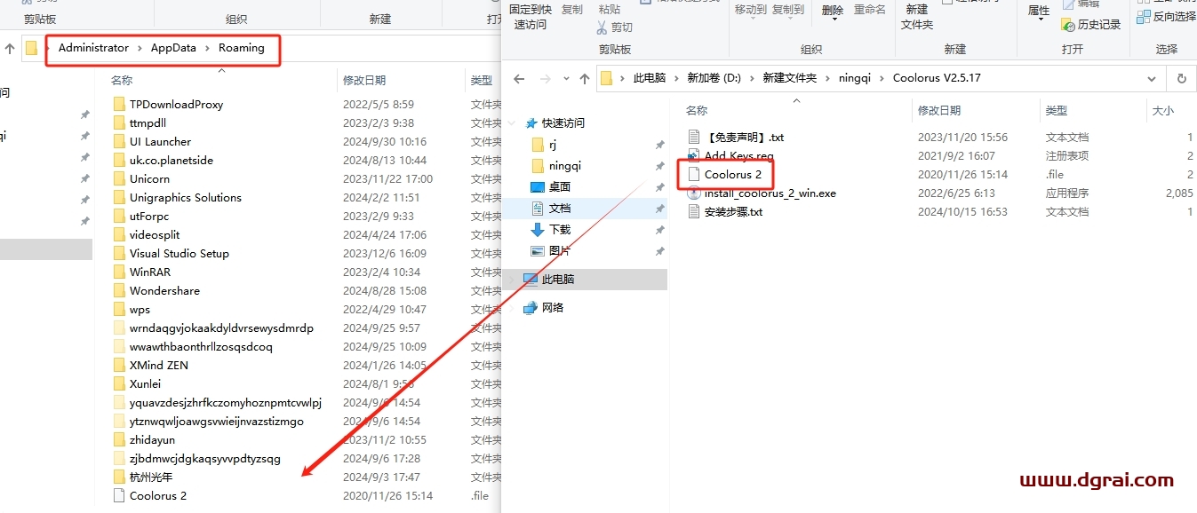Expand the chevron after ningqi in breadcrumb
This screenshot has width=1197, height=513.
click(x=882, y=78)
